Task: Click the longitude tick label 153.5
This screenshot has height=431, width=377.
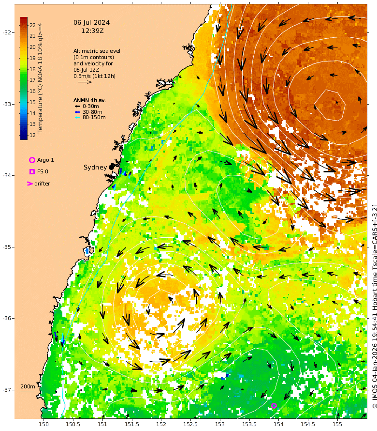Action: click(x=249, y=424)
